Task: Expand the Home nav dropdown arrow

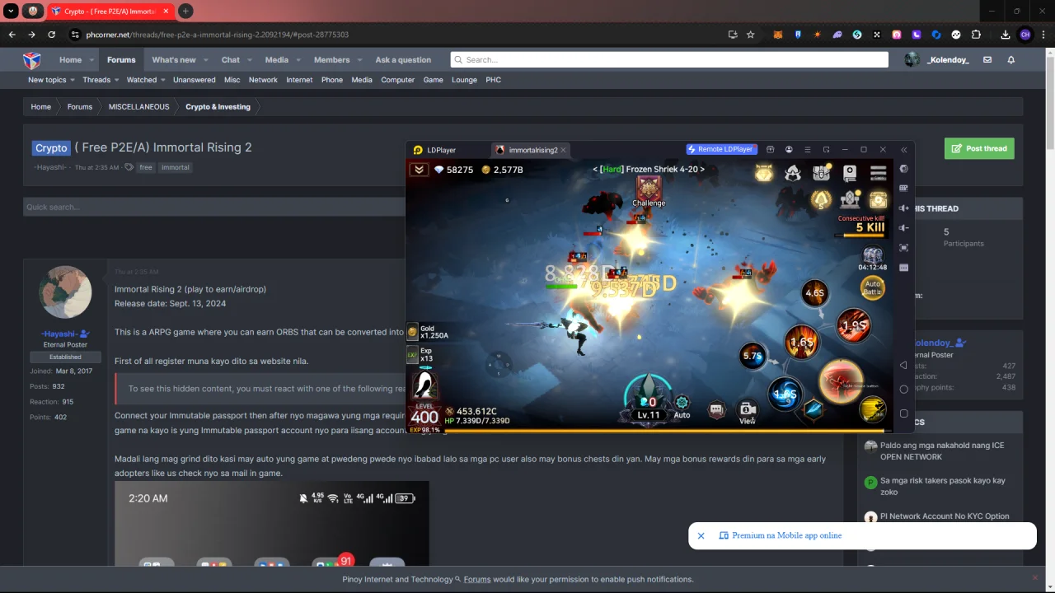Action: [91, 60]
